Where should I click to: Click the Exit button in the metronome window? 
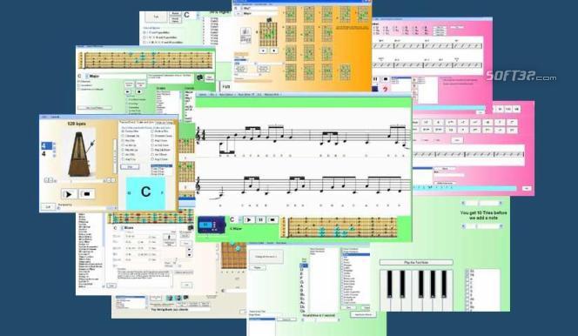pyautogui.click(x=48, y=206)
